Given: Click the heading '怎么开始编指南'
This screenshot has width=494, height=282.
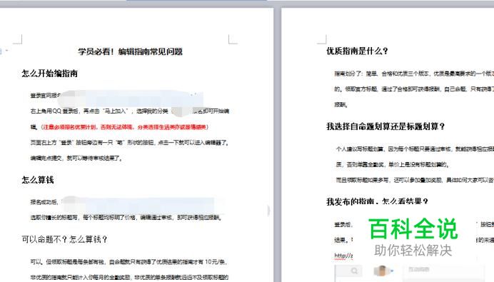Looking at the screenshot, I should tap(49, 74).
